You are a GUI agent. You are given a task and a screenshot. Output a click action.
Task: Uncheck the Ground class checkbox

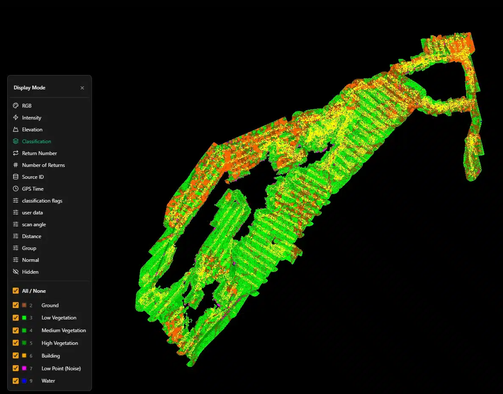tap(15, 305)
